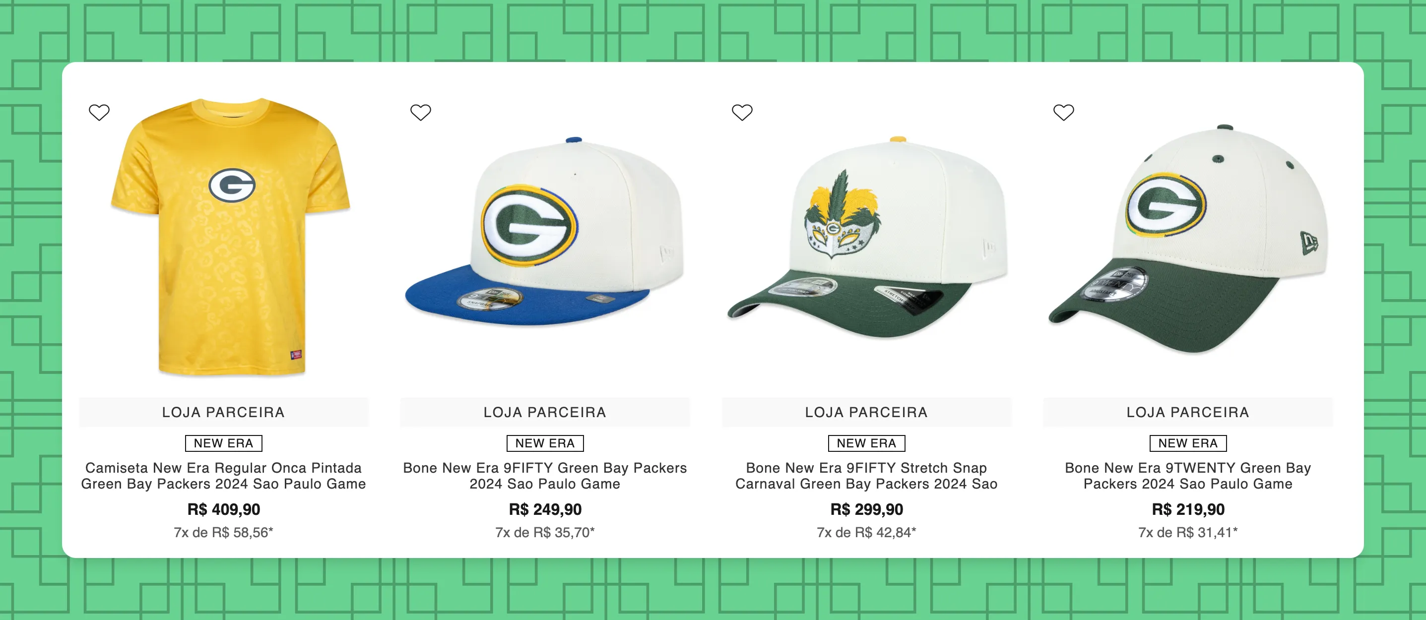
Task: Click LOJA PARCEIRA on the first product
Action: click(x=224, y=412)
